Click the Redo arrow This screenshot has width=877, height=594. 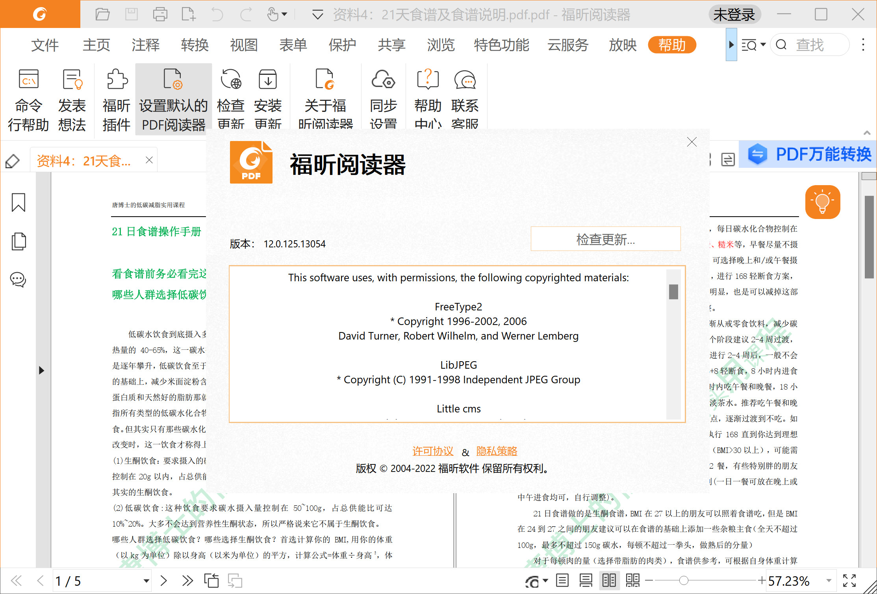(x=246, y=15)
